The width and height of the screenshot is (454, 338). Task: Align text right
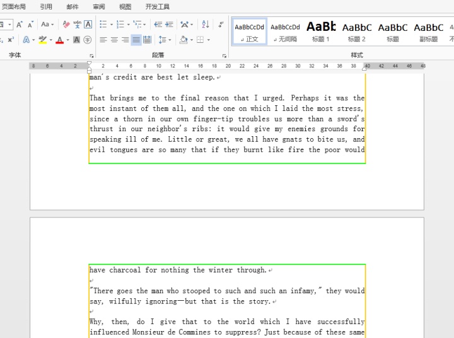[125, 40]
